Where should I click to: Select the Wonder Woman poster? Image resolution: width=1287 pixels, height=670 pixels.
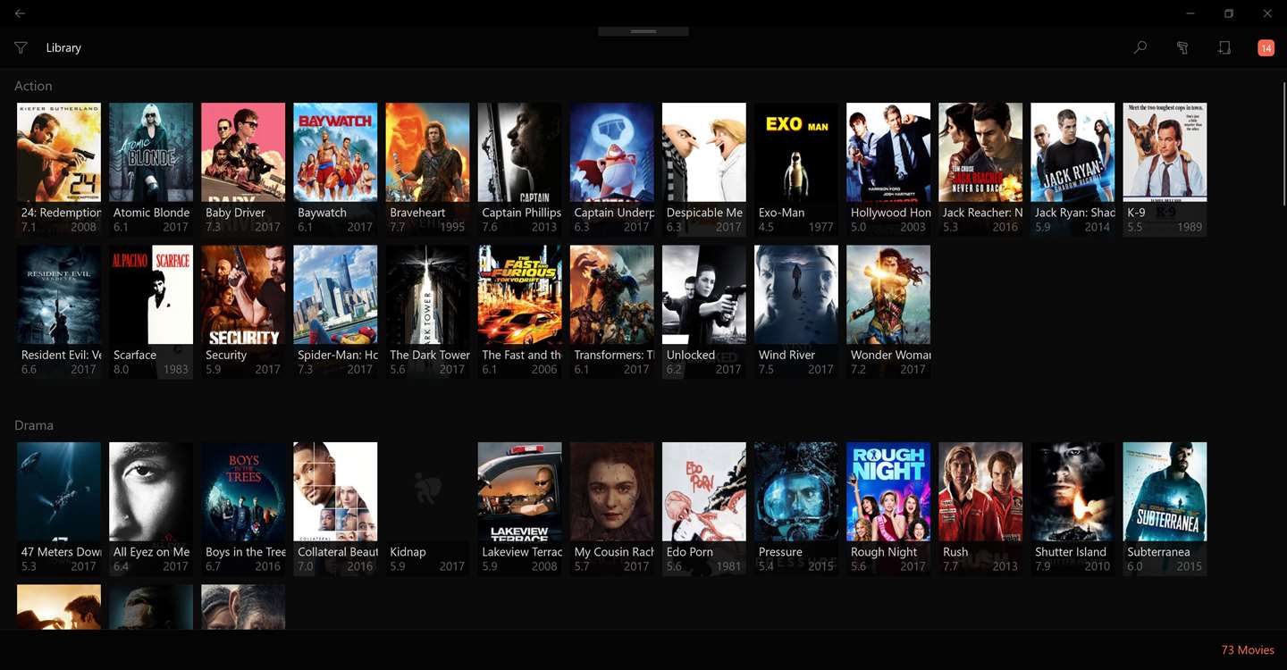click(888, 313)
